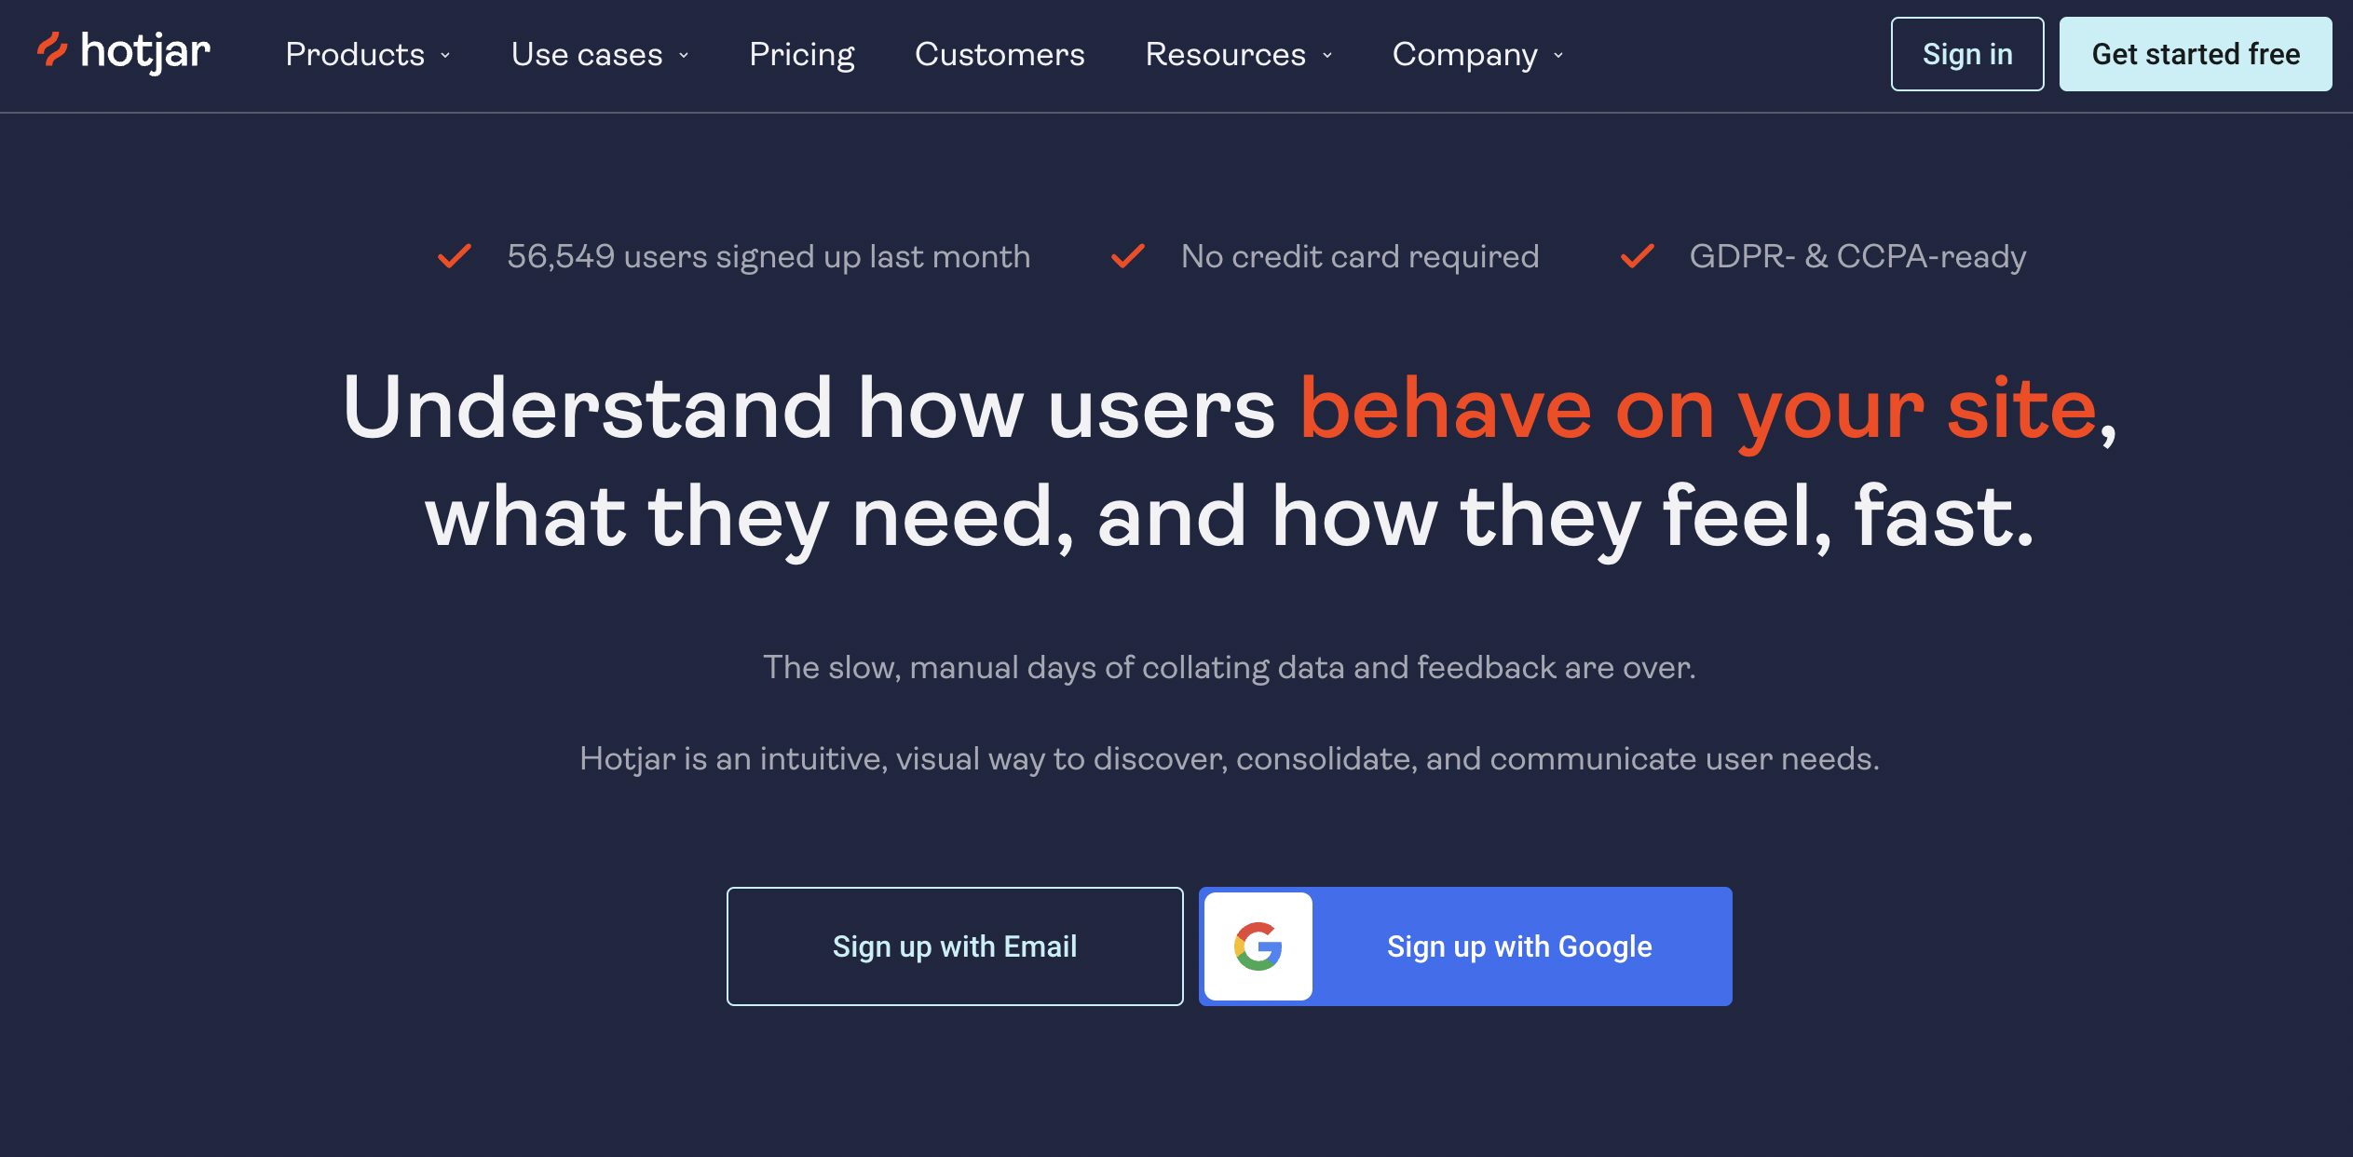Open the Customers nav item

(x=1000, y=54)
